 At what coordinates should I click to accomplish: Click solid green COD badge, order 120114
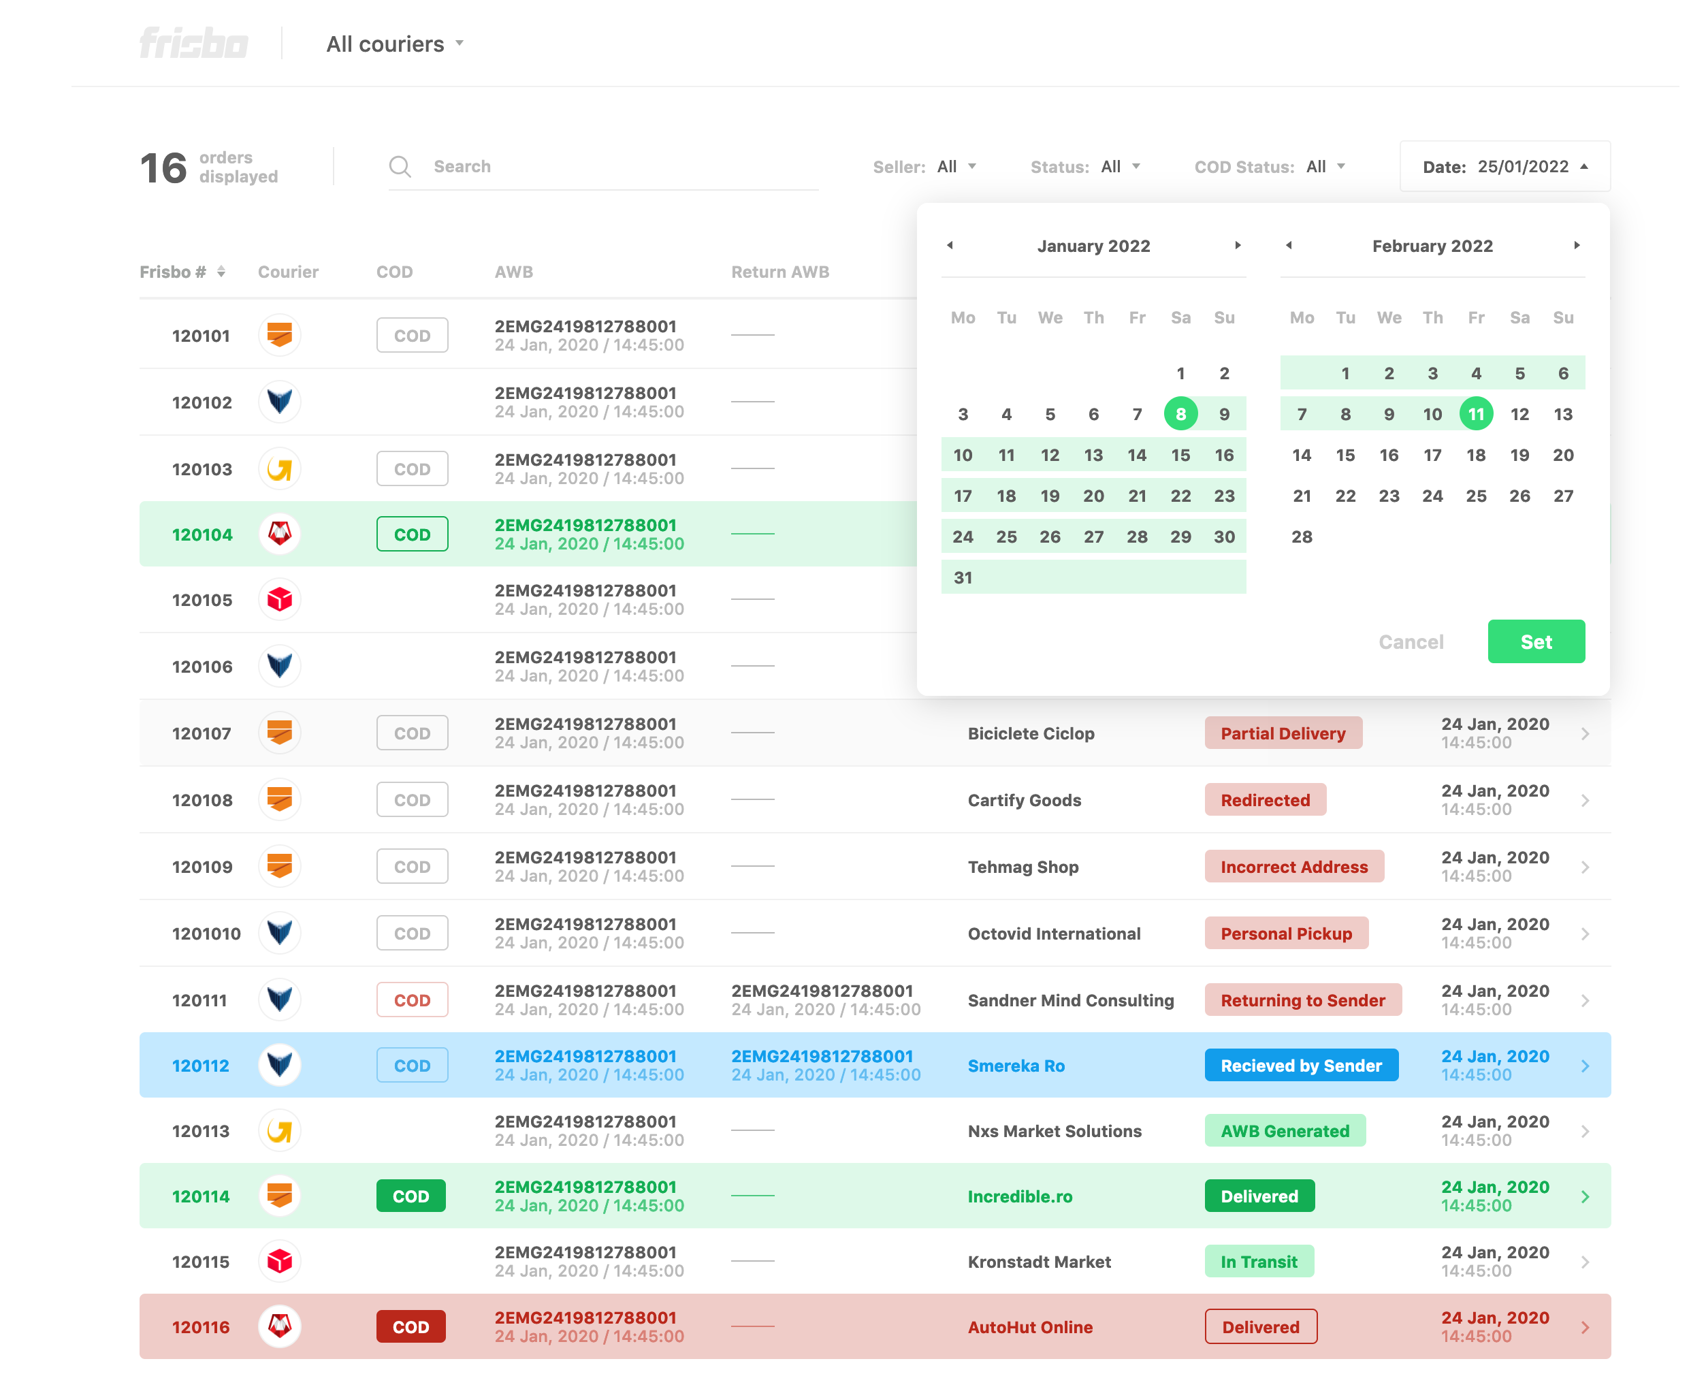tap(411, 1196)
